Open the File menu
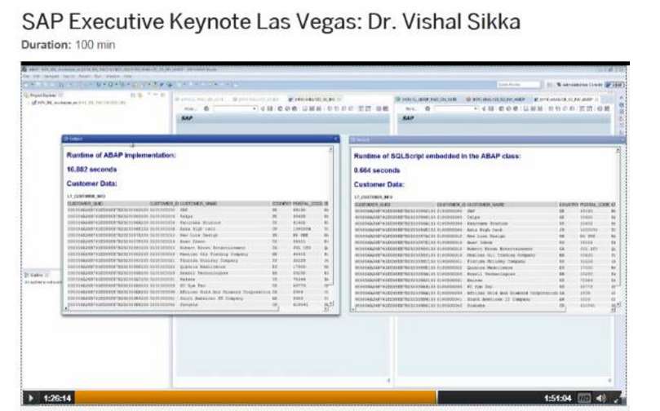The image size is (660, 411). tap(27, 77)
